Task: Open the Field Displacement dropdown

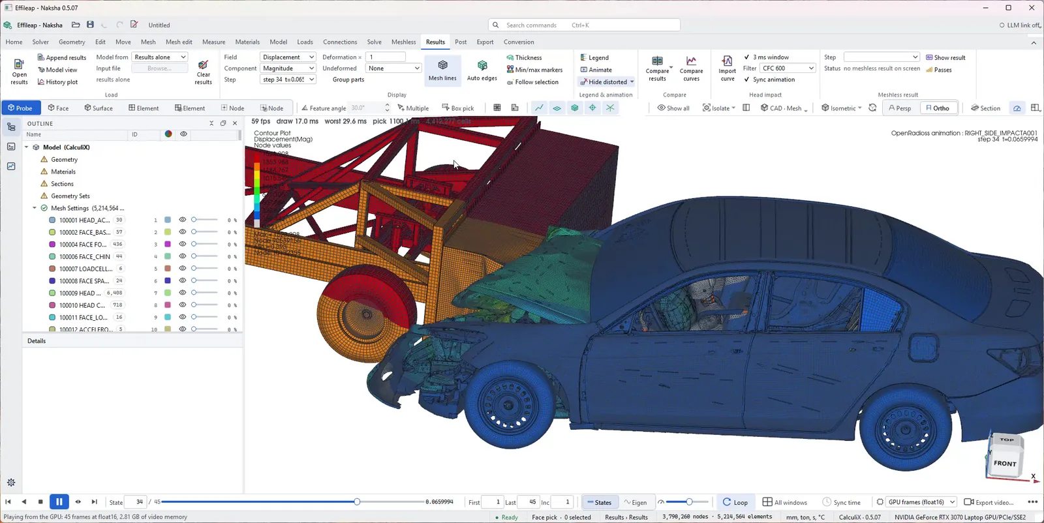Action: [288, 57]
